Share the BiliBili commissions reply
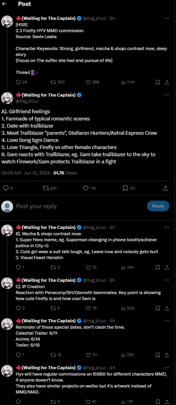Image resolution: width=176 pixels, height=405 pixels. [x=167, y=402]
